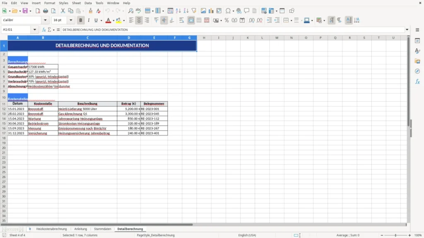Open the Format menu
The width and height of the screenshot is (424, 238).
50,3
